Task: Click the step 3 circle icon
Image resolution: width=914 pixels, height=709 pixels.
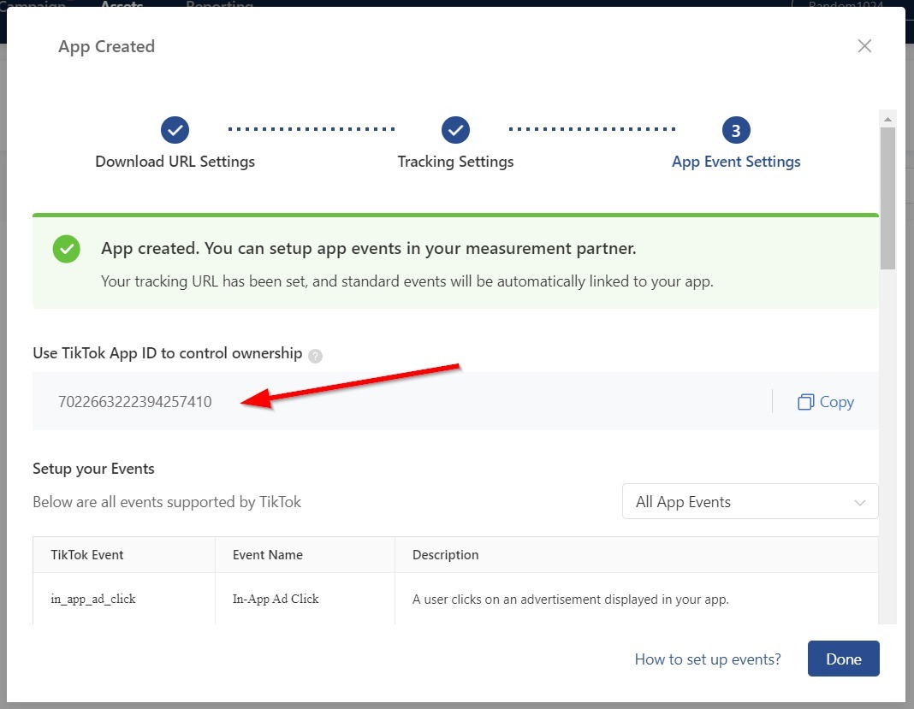Action: coord(736,130)
